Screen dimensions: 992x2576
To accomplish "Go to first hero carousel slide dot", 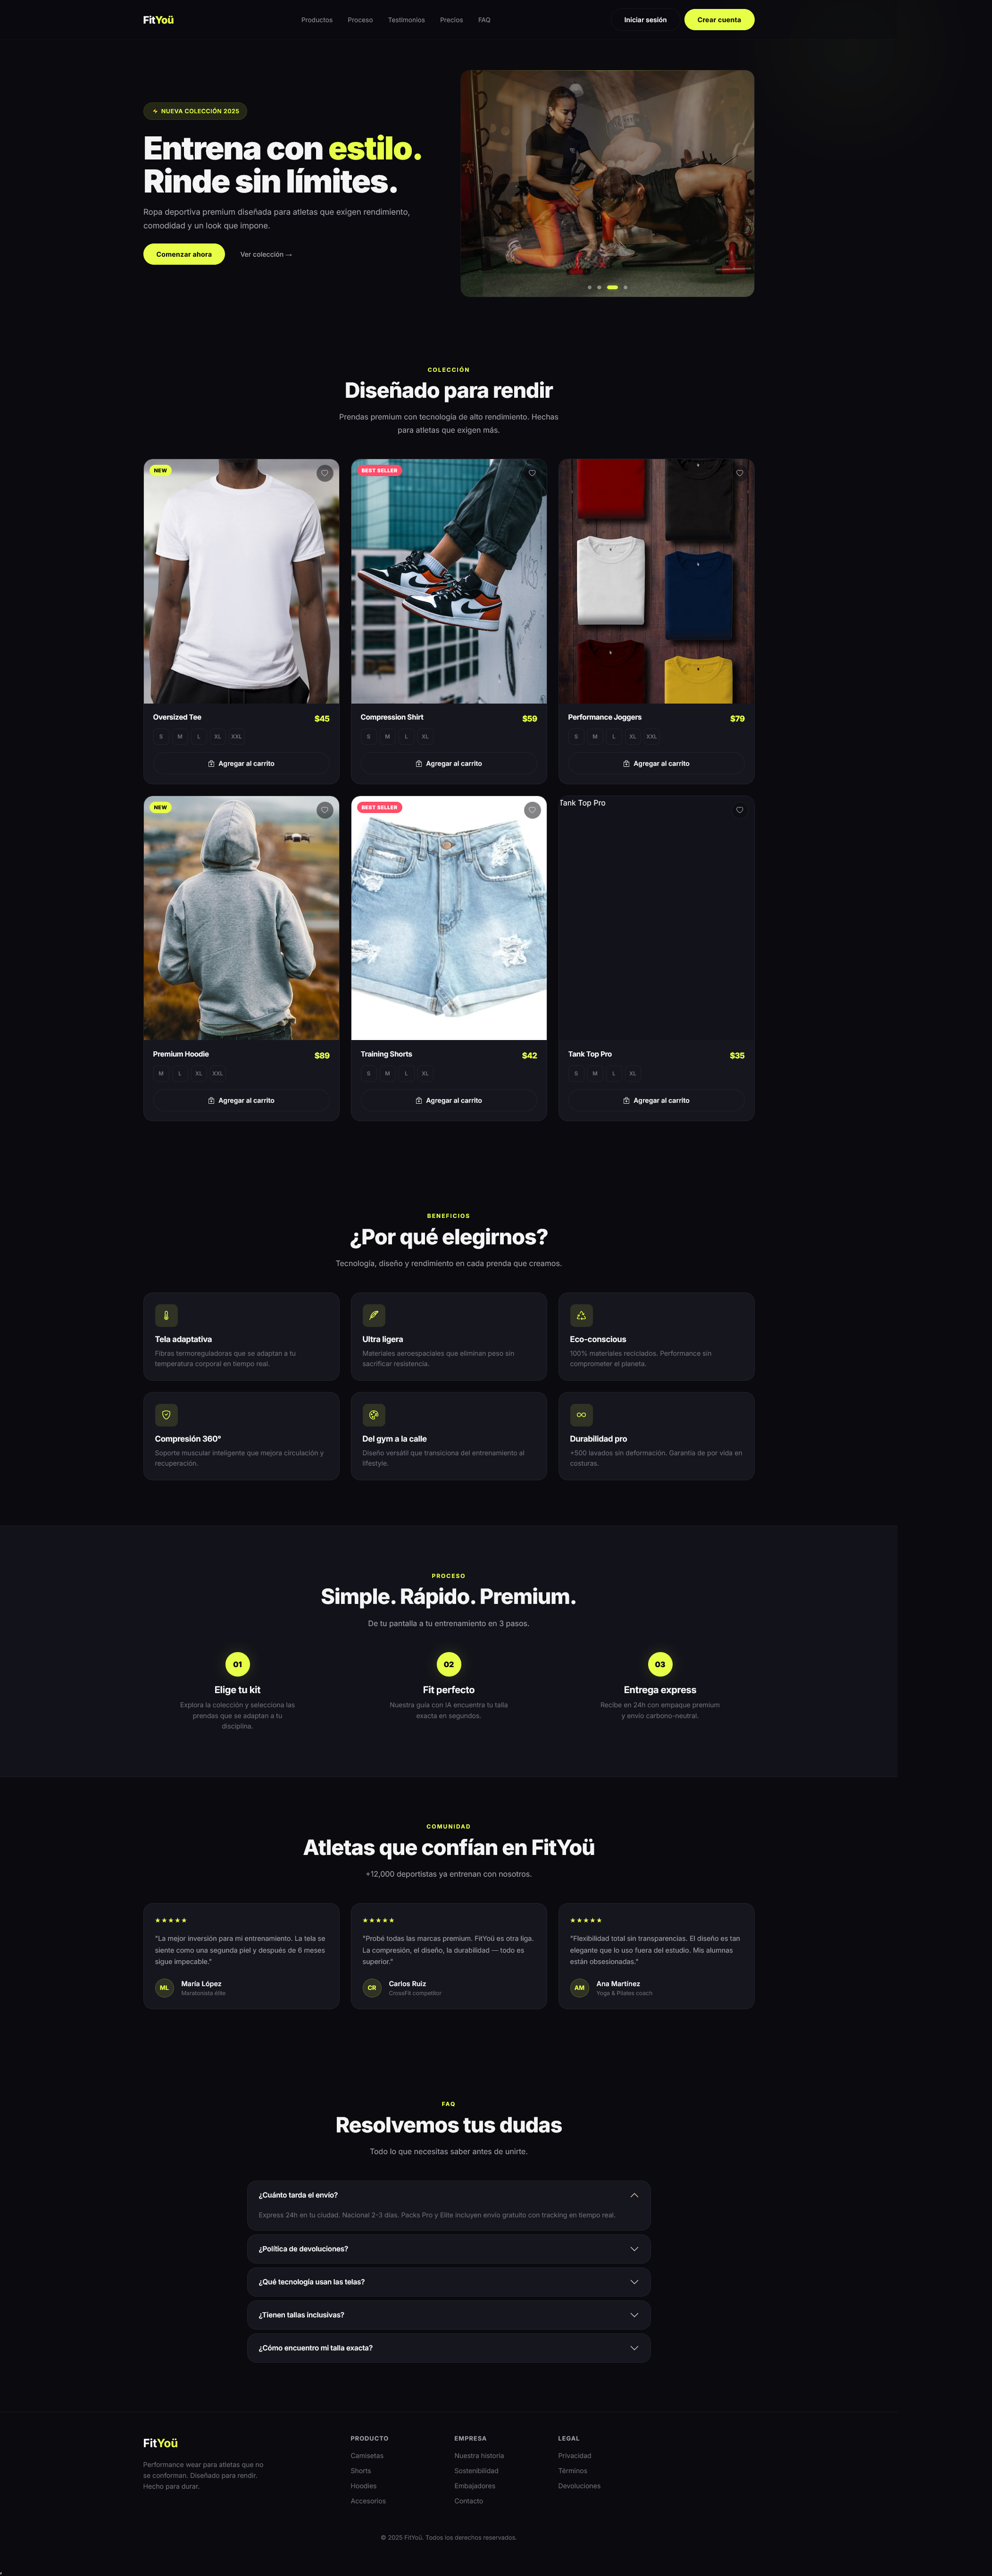I will point(590,287).
